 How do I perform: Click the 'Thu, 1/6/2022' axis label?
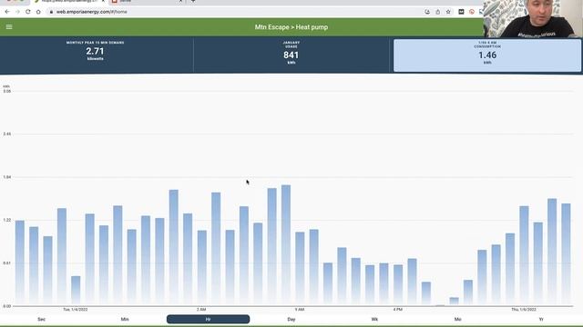[x=524, y=310]
